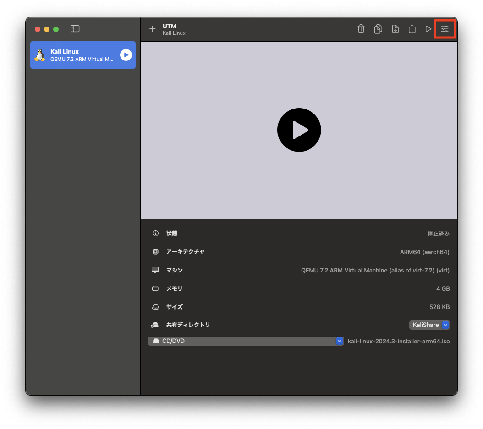Open the CD/DVD drive dropdown

pos(246,341)
